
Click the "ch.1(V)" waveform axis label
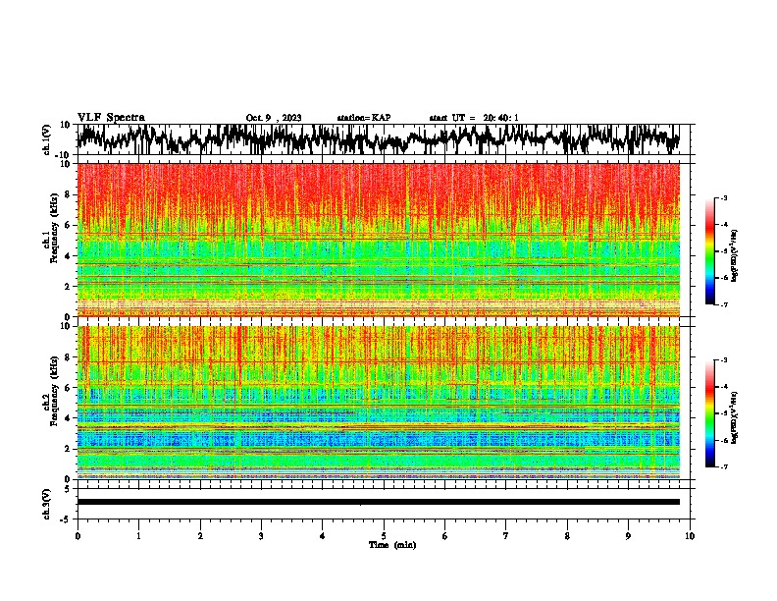coord(47,139)
